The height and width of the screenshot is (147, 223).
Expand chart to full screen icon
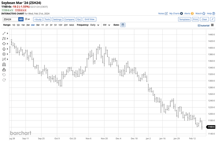(213, 19)
